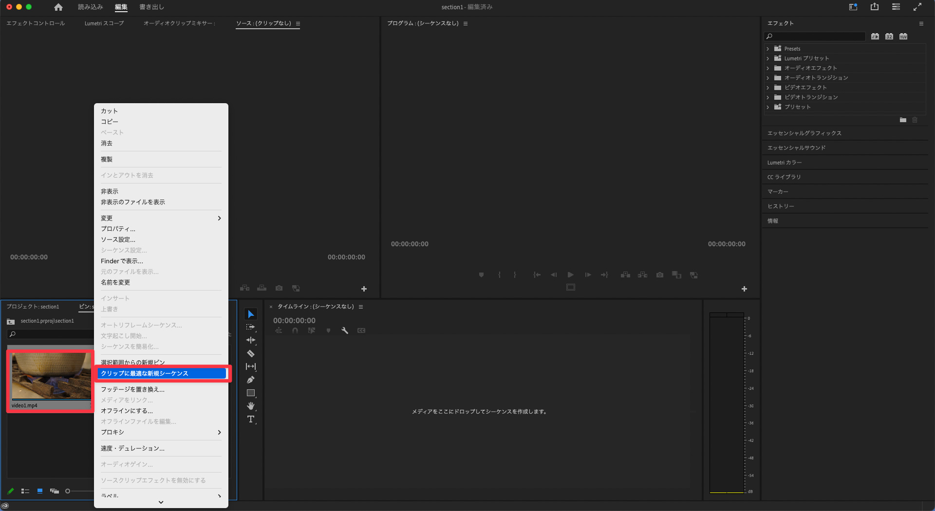Screen dimensions: 935x511
Task: Switch project panel to icon view
Action: [40, 491]
